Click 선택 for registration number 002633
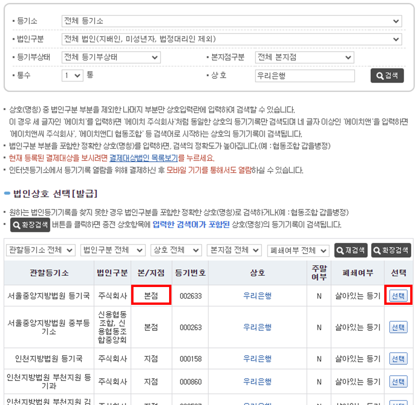This screenshot has height=405, width=416. coord(398,296)
